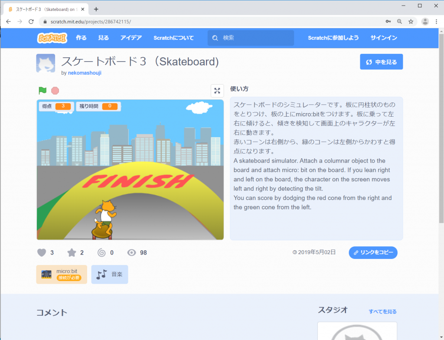Click the remix spiral icon
Screen dimensions: 444x340
tap(101, 252)
